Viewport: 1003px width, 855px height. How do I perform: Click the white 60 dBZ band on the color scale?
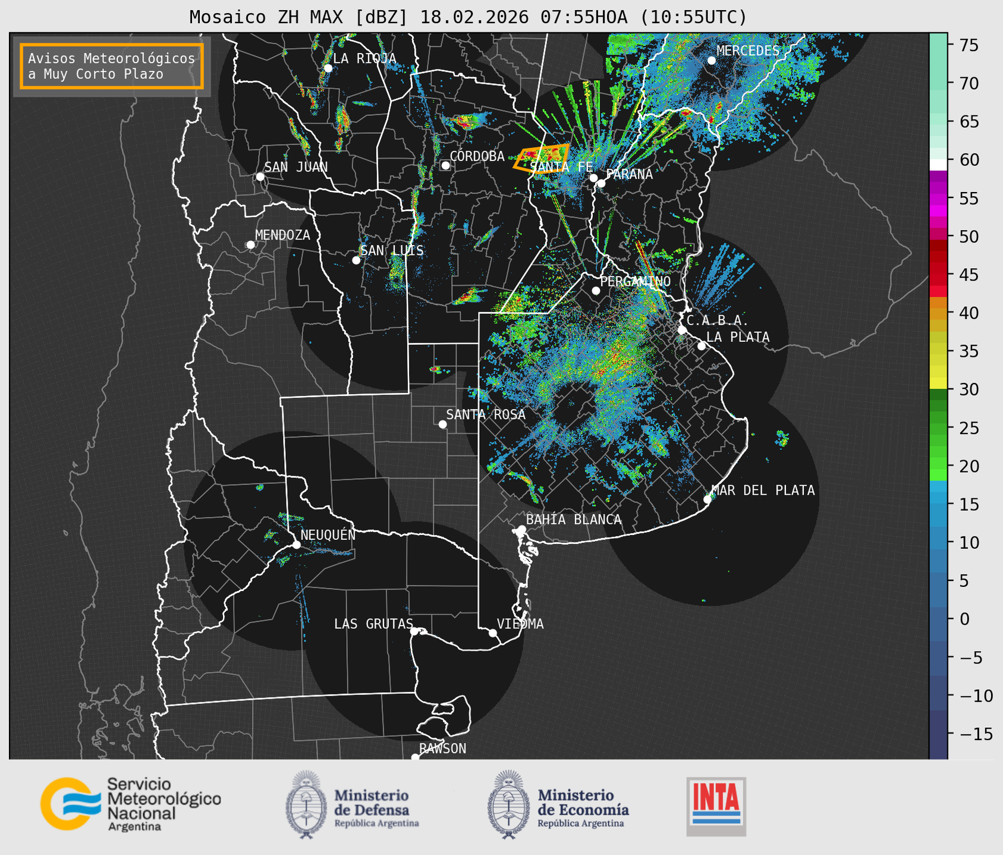point(938,164)
